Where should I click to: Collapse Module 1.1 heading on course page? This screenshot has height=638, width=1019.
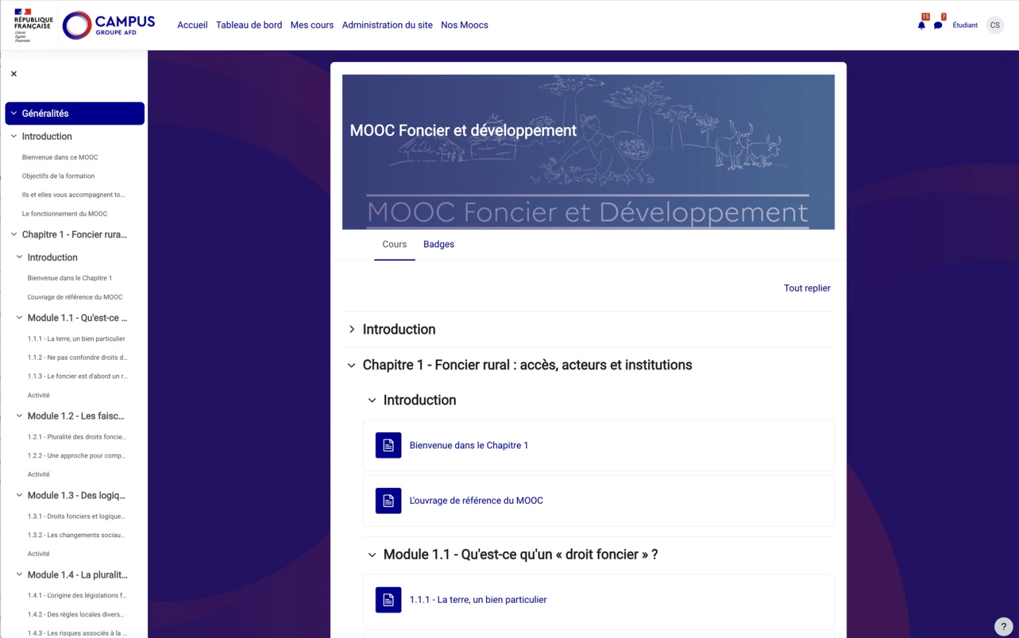(372, 554)
